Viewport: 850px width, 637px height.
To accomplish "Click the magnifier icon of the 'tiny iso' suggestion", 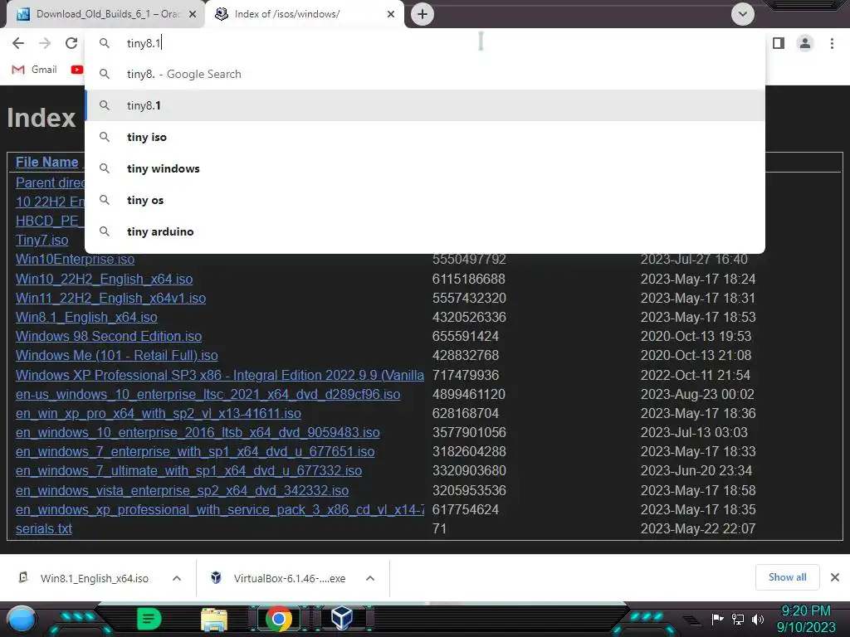I will pyautogui.click(x=105, y=137).
